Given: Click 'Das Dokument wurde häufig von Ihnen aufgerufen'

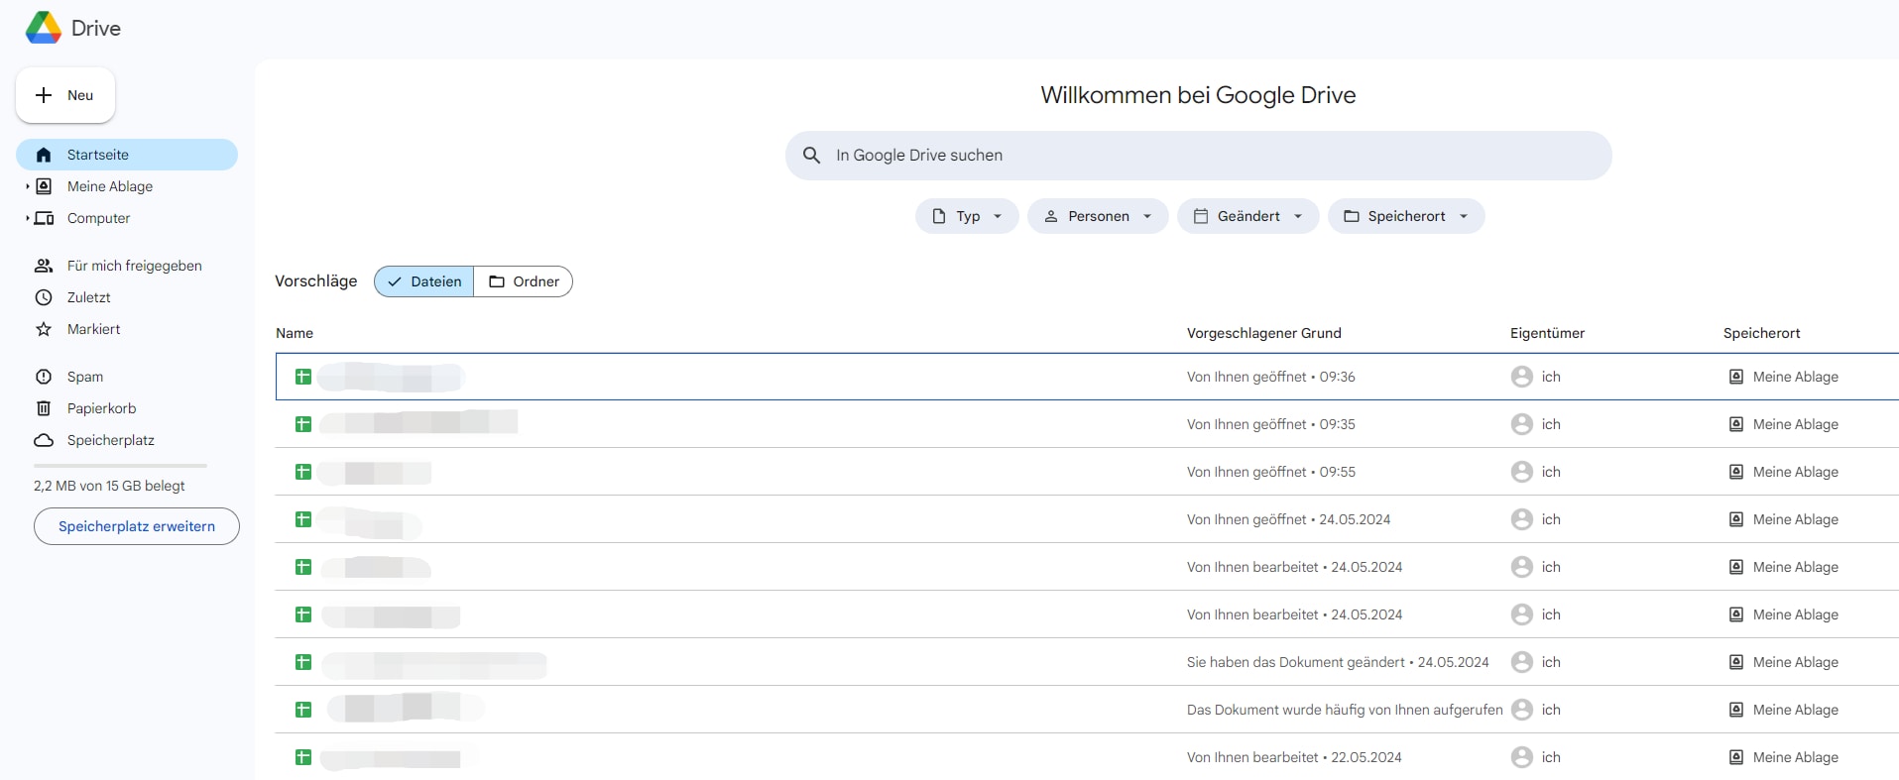Looking at the screenshot, I should (x=1345, y=710).
